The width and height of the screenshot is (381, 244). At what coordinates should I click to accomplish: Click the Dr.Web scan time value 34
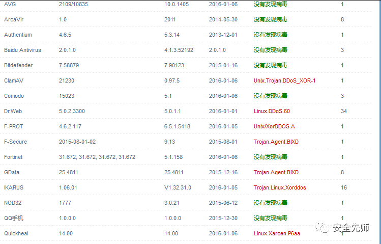coord(344,112)
